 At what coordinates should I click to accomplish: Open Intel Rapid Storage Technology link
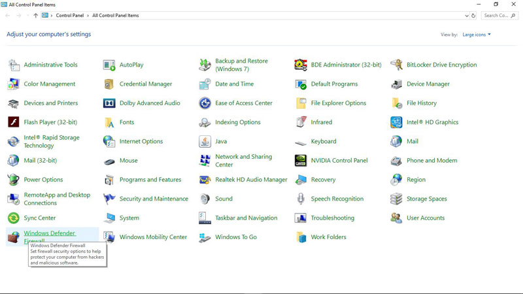(52, 141)
